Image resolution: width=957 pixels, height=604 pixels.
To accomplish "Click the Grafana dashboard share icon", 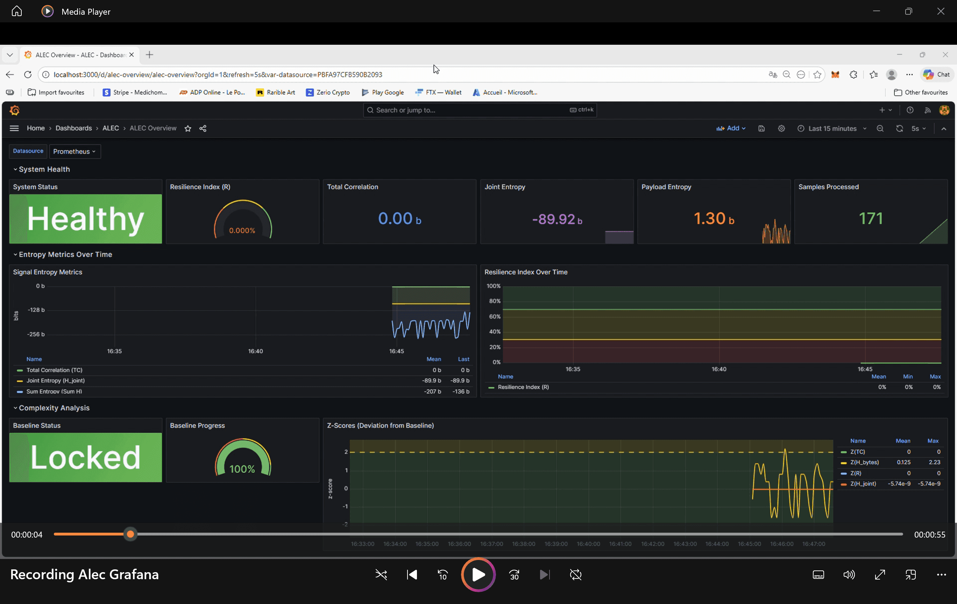I will 203,128.
